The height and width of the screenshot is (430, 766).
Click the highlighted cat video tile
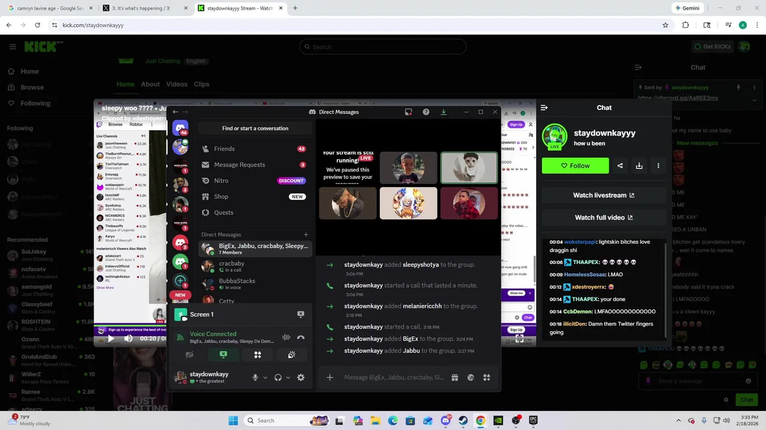pyautogui.click(x=469, y=168)
